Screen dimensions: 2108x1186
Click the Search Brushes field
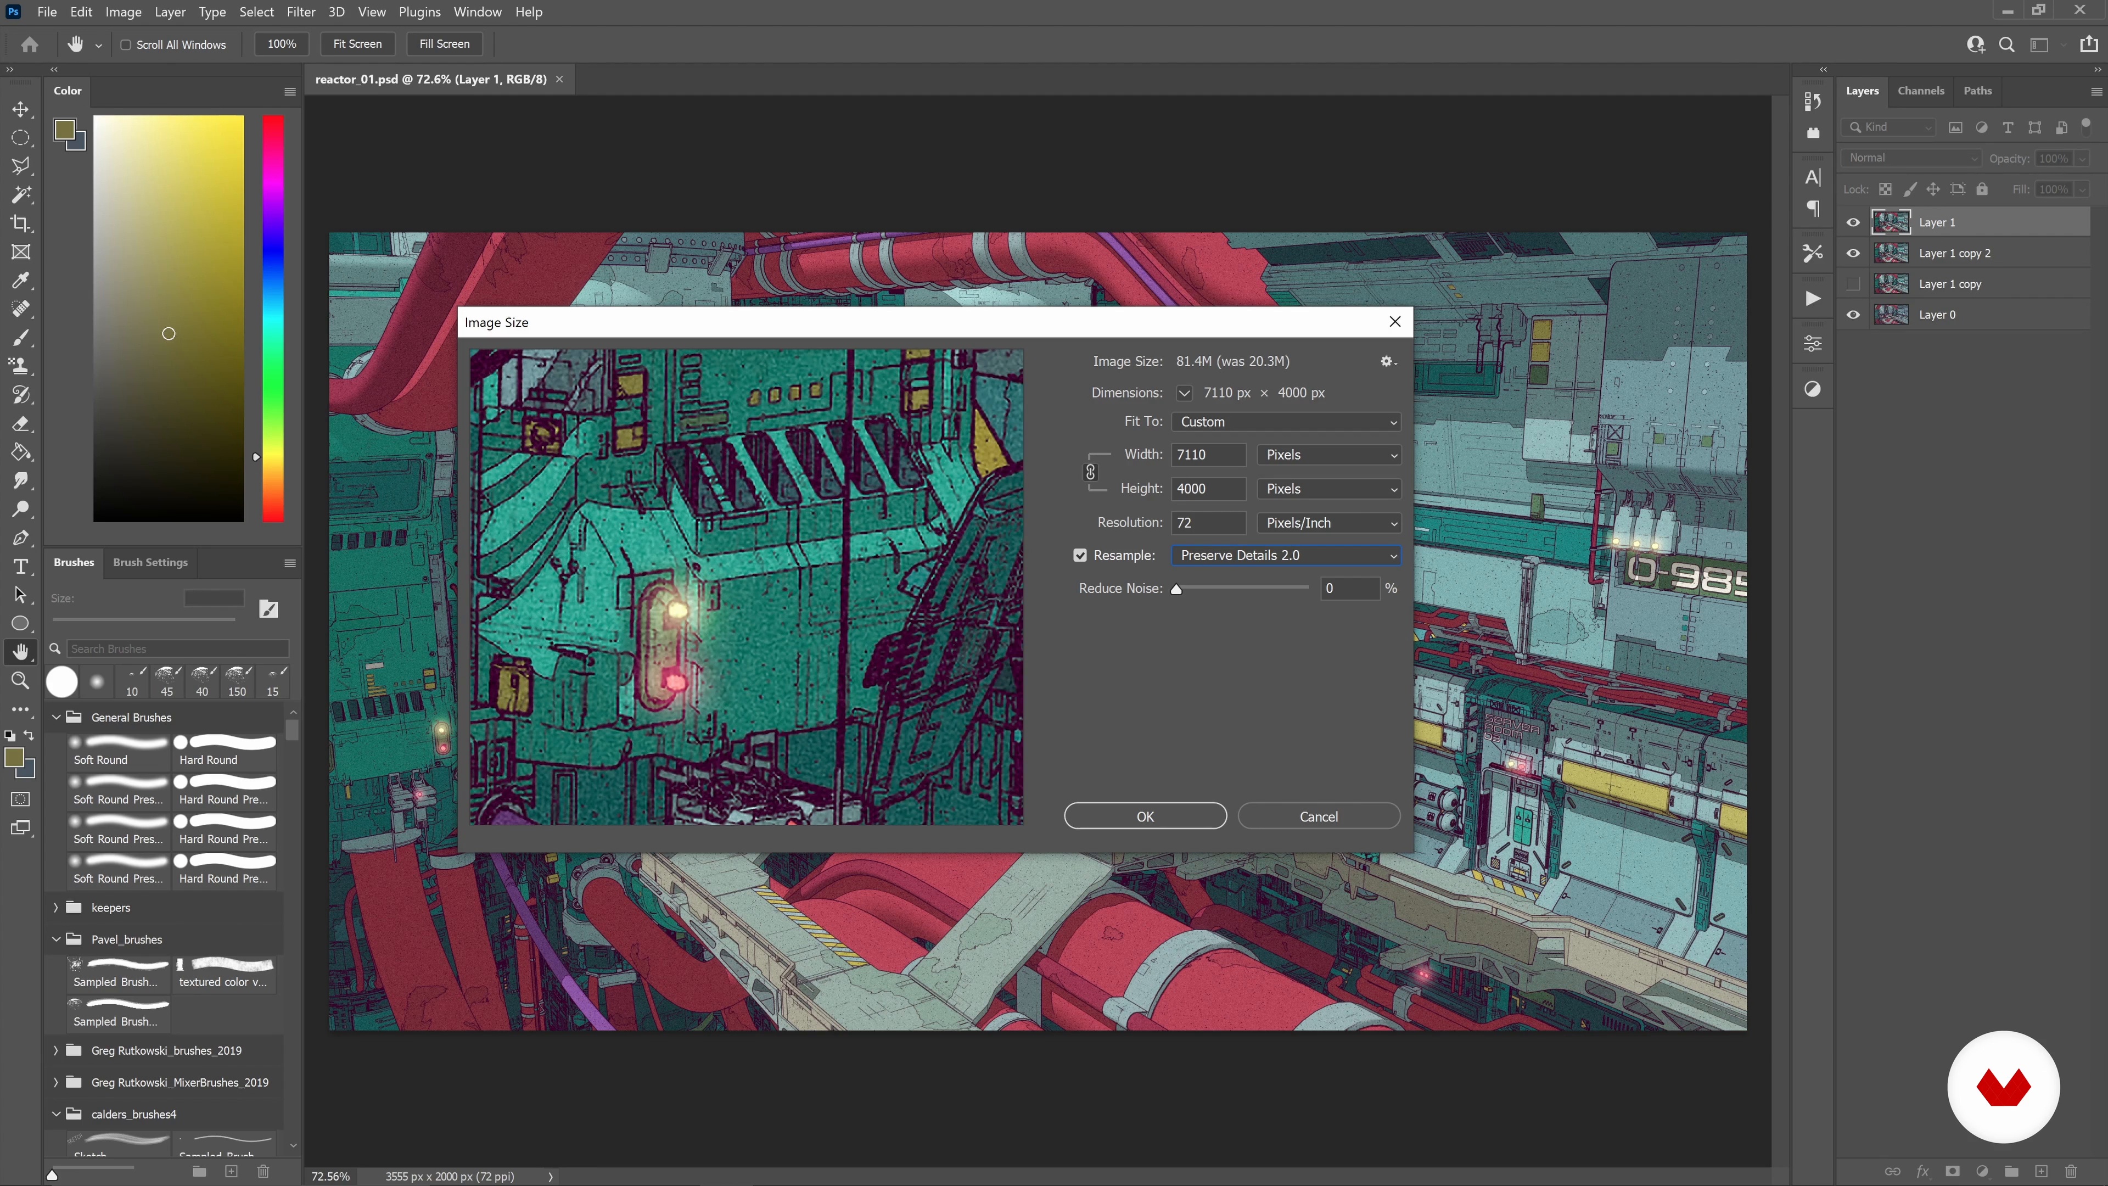click(177, 649)
